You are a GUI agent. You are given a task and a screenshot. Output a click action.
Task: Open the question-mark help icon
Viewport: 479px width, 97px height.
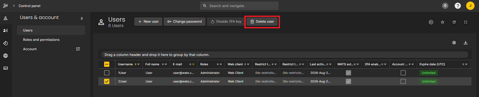coord(458,6)
